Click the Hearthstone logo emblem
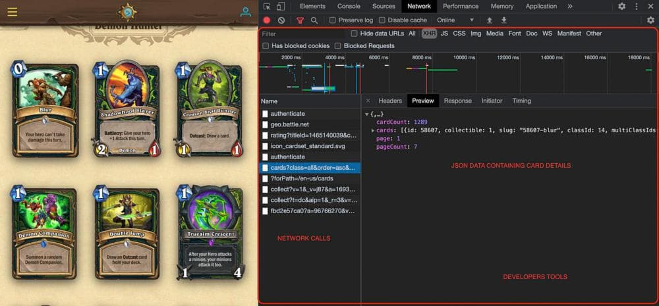Screen dimensions: 659x306 (127, 12)
